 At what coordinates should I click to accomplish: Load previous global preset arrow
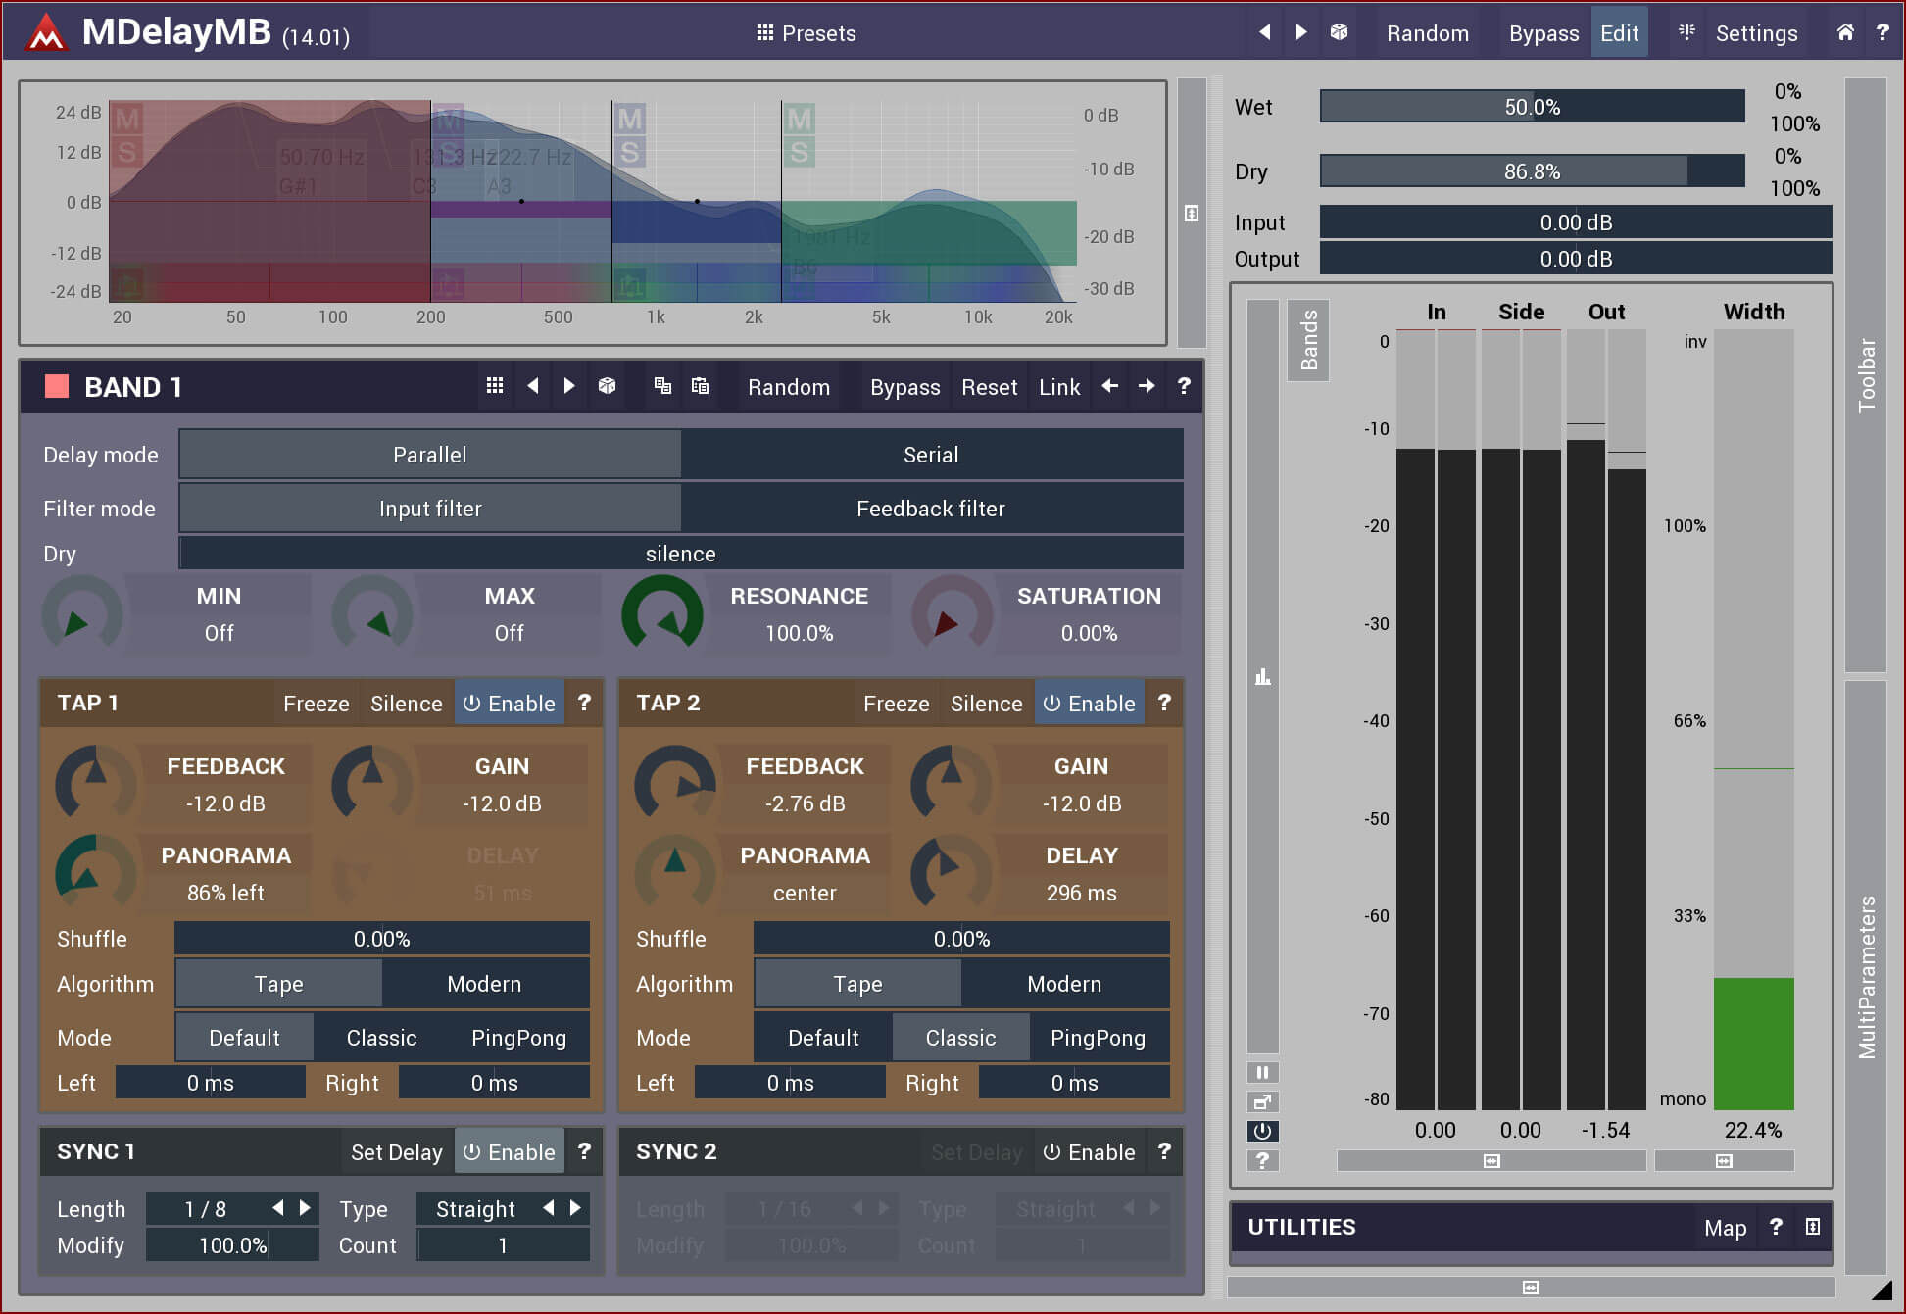pos(1264,32)
